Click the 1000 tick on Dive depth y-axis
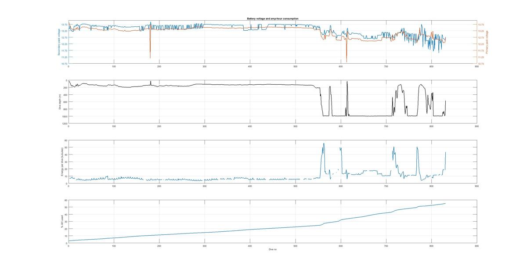This screenshot has width=527, height=273. pos(65,116)
